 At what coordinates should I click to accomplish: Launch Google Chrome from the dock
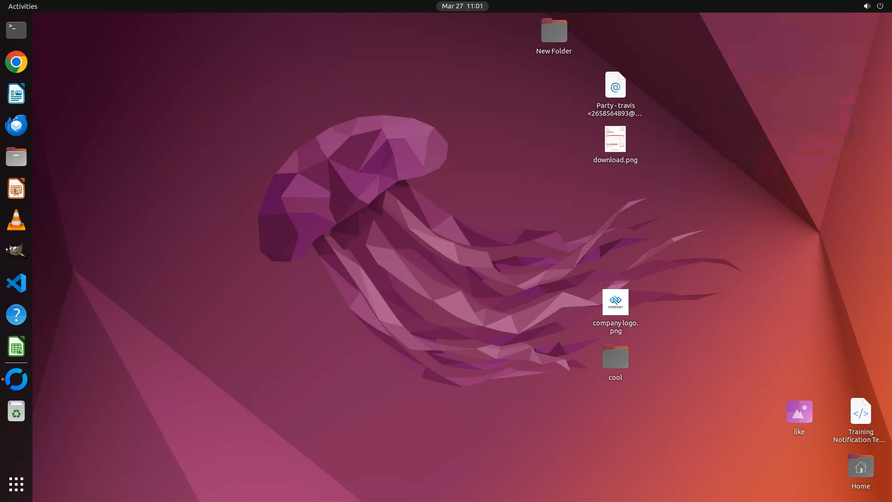pyautogui.click(x=16, y=62)
